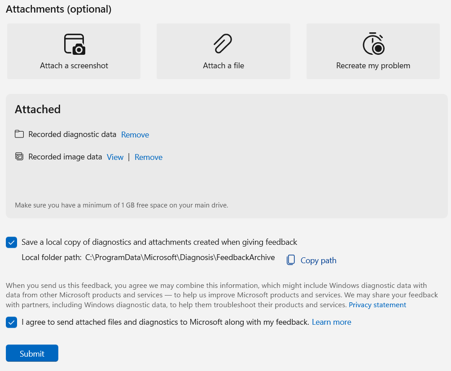Remove the recorded image data attachment

coord(149,157)
